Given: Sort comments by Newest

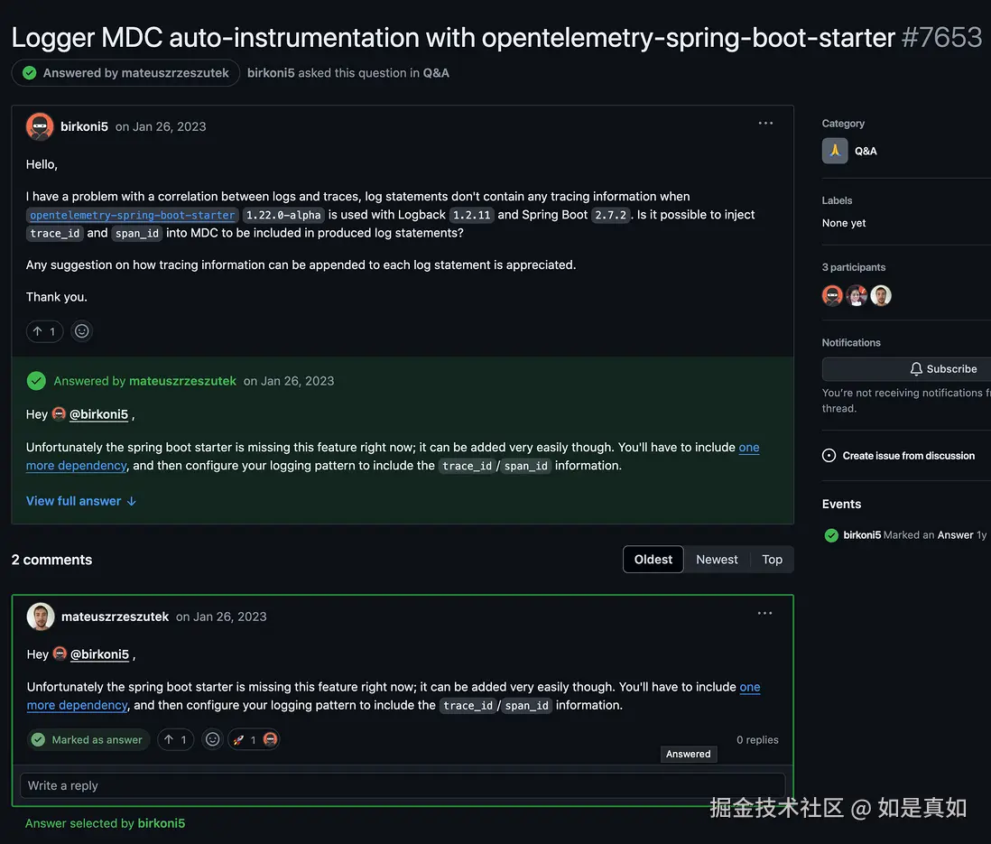Looking at the screenshot, I should coord(717,560).
